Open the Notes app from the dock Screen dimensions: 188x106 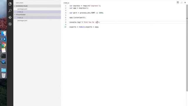[4, 50]
